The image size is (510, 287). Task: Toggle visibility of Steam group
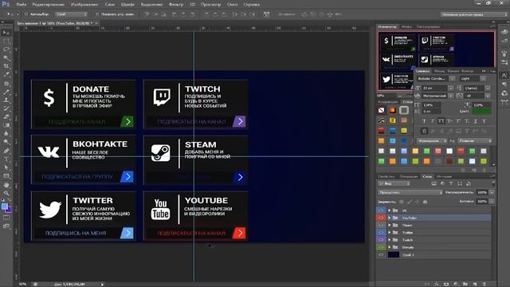point(381,225)
